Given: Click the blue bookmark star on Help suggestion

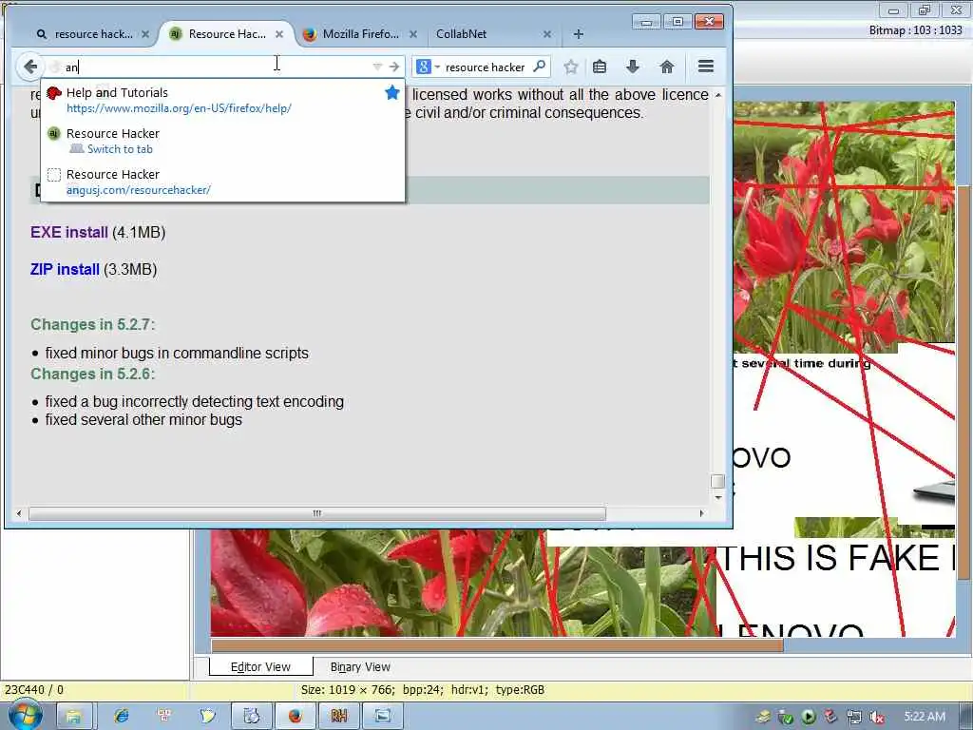Looking at the screenshot, I should pos(392,92).
